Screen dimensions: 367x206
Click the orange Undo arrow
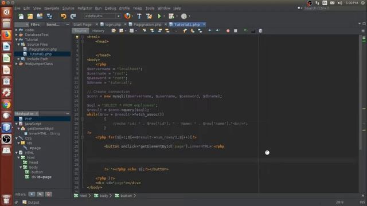(x=64, y=16)
